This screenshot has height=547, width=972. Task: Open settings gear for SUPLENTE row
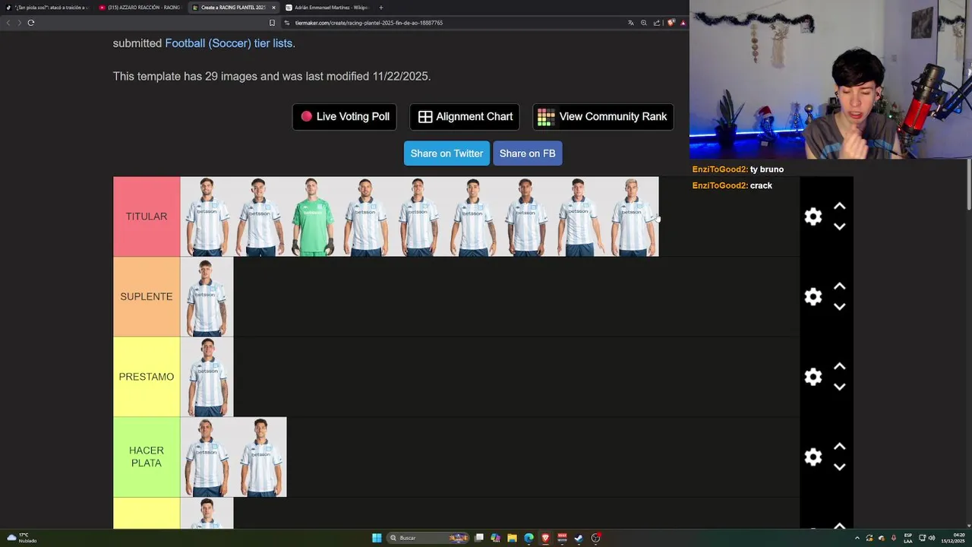tap(813, 296)
